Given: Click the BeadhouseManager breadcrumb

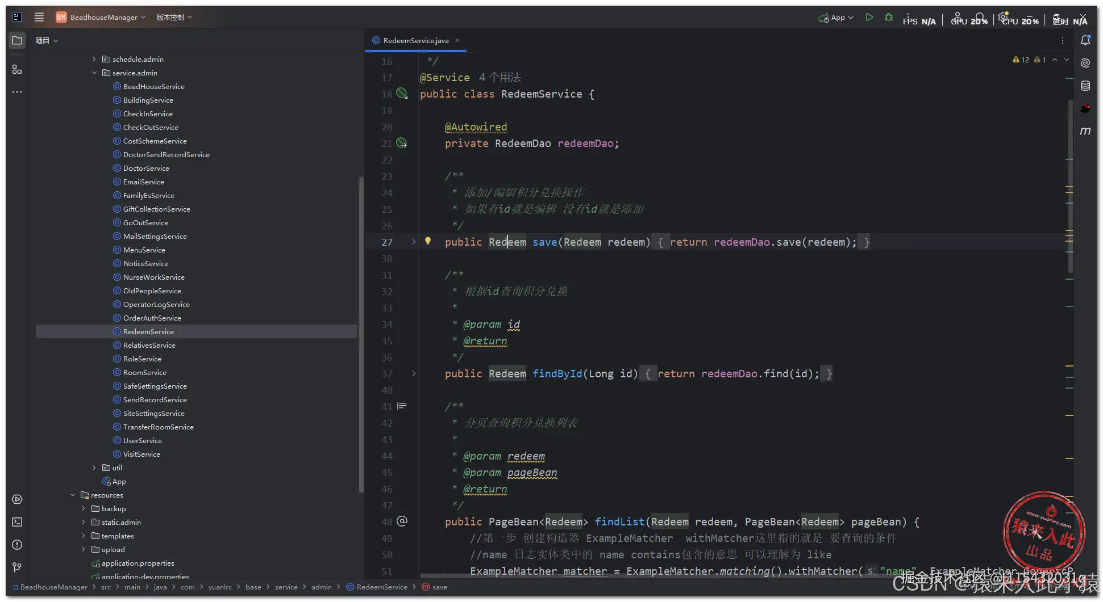Looking at the screenshot, I should pyautogui.click(x=49, y=587).
